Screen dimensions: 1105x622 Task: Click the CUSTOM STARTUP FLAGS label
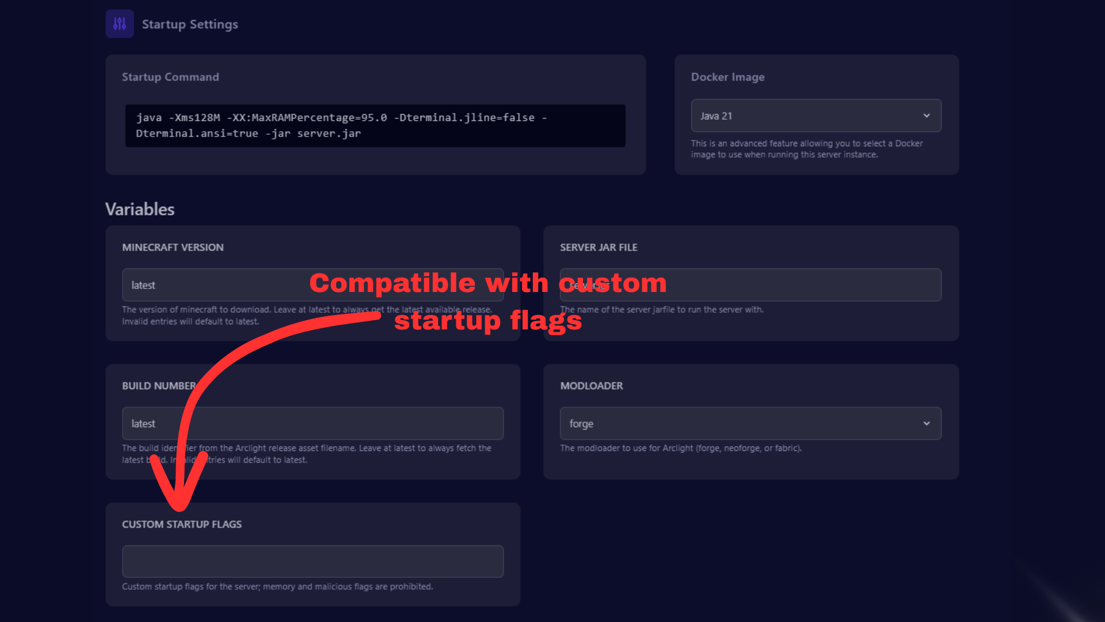click(182, 524)
